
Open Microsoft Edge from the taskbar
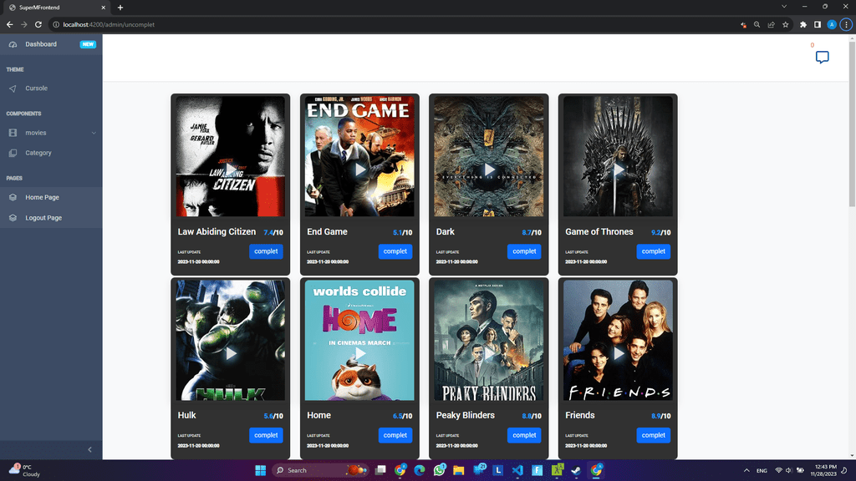[x=420, y=470]
